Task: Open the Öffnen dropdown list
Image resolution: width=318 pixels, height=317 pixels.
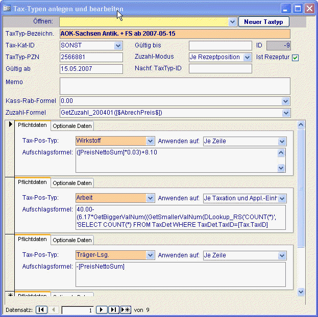Action: (232, 22)
